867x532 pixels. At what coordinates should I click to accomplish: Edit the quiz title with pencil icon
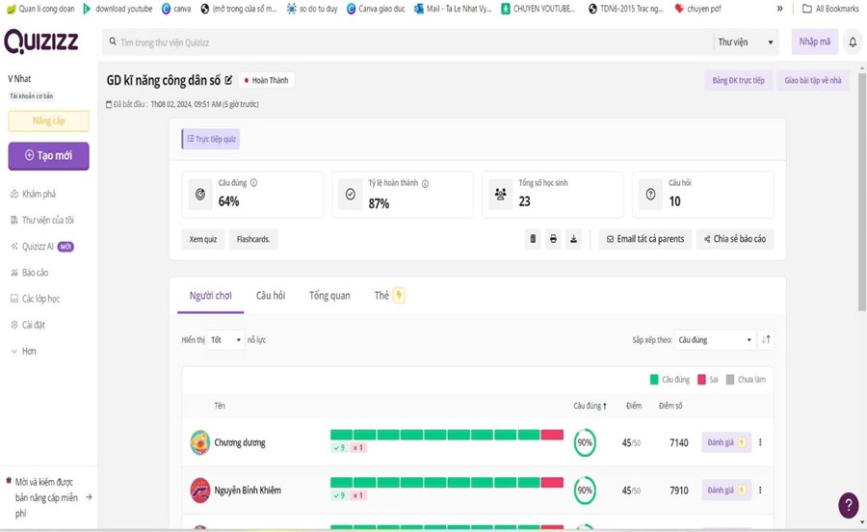tap(228, 80)
